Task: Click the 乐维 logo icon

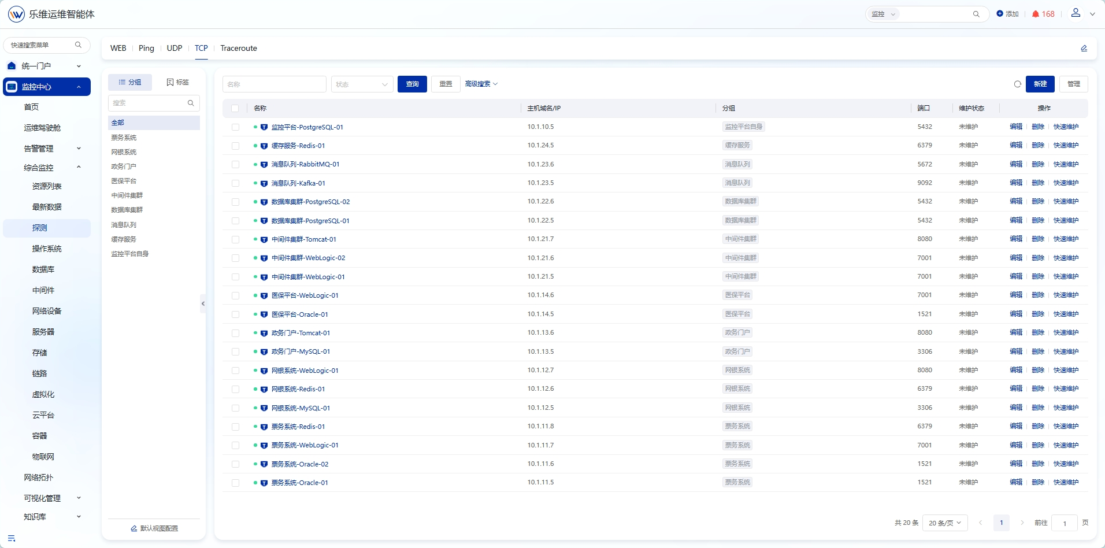Action: (x=16, y=14)
